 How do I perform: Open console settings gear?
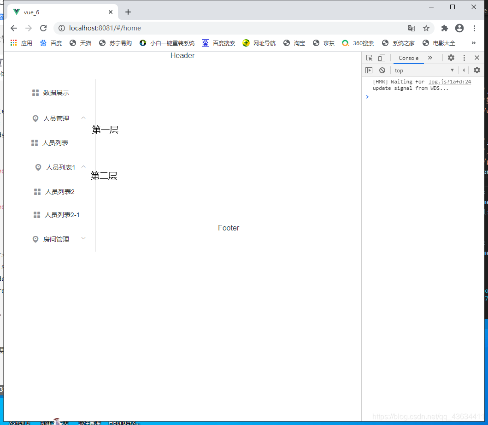tap(477, 70)
